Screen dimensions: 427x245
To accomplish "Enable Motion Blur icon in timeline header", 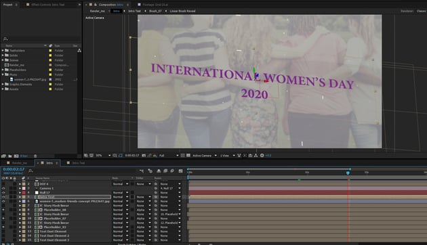I will pos(172,171).
